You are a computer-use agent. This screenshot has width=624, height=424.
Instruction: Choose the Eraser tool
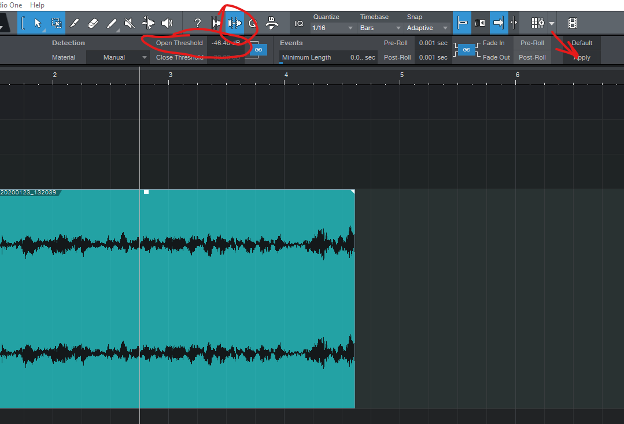click(93, 23)
